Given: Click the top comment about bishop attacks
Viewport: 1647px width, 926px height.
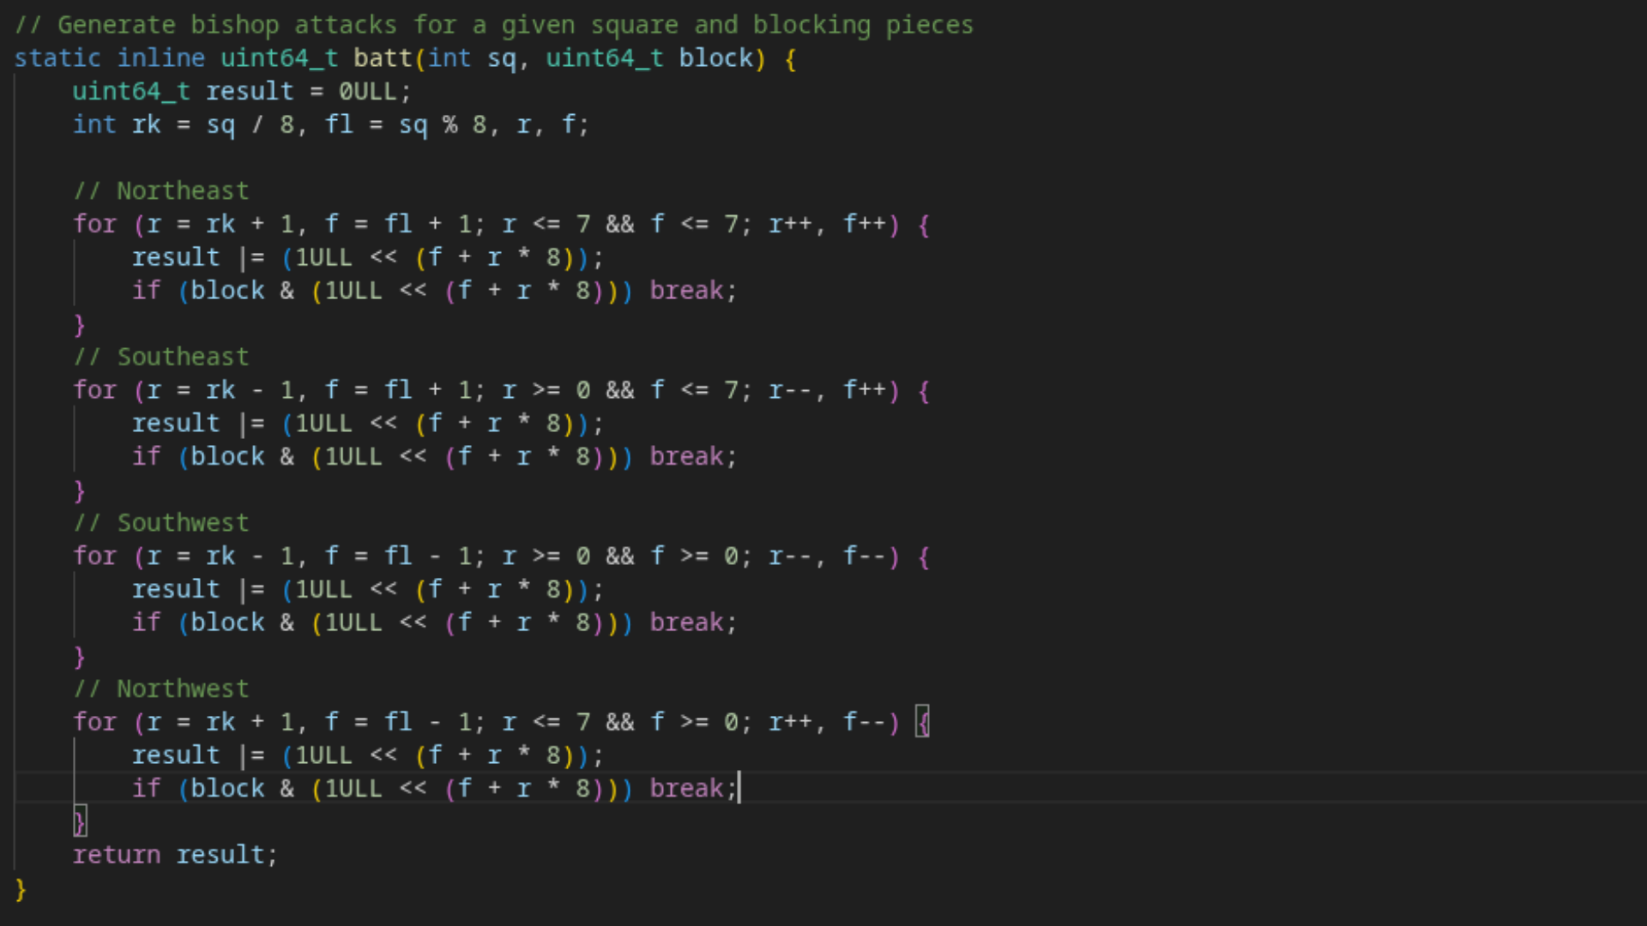Looking at the screenshot, I should (x=494, y=25).
